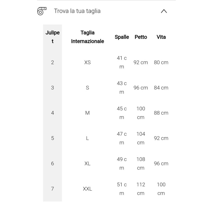Click the Spalle column header
The image size is (213, 213).
tap(122, 37)
